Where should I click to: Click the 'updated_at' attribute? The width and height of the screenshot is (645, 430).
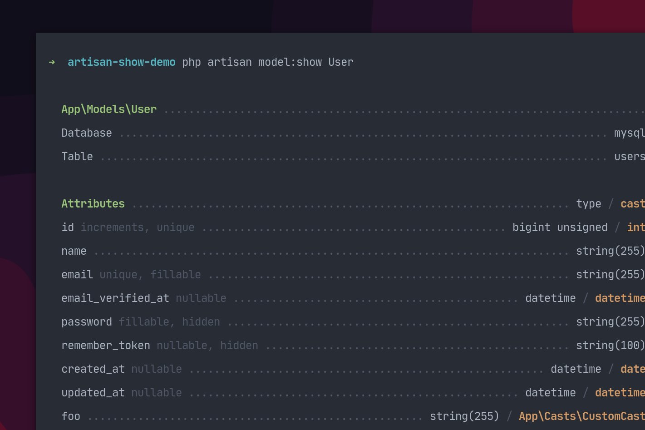(93, 393)
